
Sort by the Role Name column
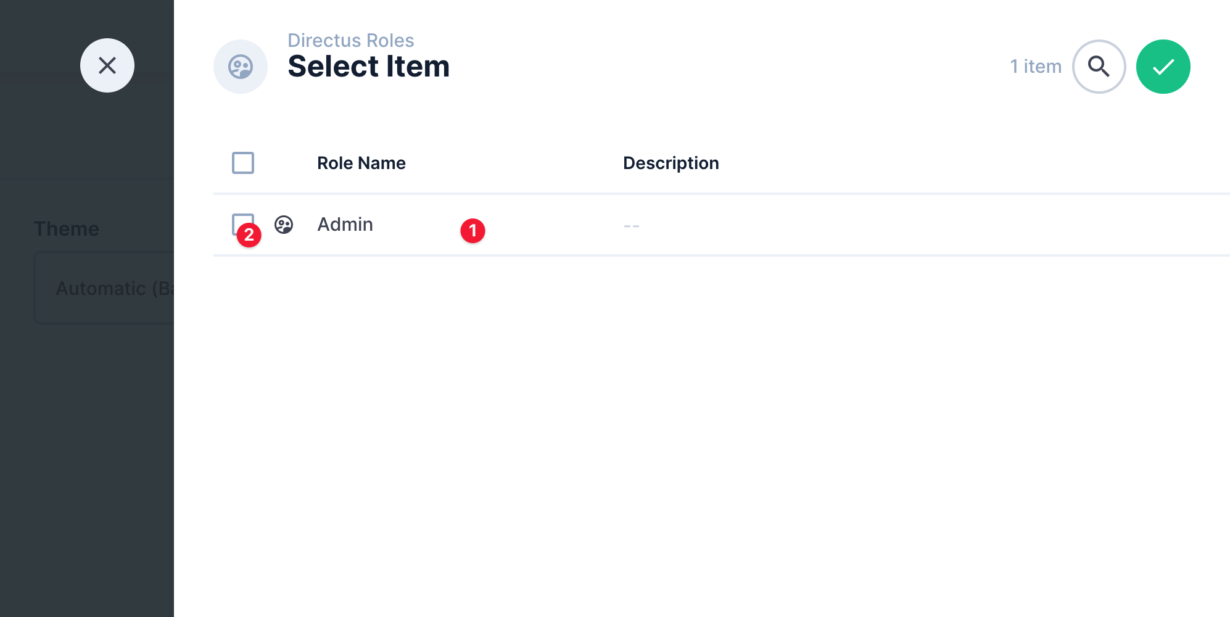(x=361, y=163)
